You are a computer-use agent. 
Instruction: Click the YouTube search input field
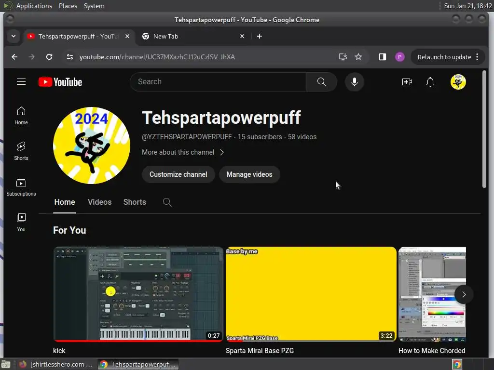pos(218,82)
